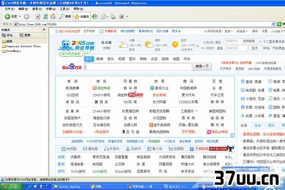
Task: Switch to the 社会 news tab
Action: click(257, 125)
